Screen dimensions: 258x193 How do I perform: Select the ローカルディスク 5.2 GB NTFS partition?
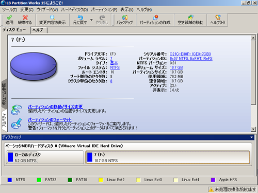click(45, 157)
